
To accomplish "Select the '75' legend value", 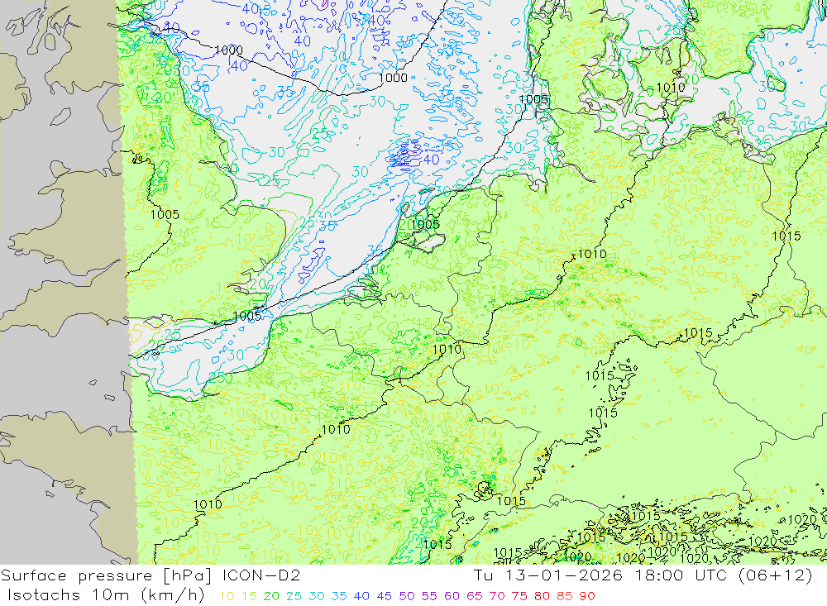I will pyautogui.click(x=519, y=597).
